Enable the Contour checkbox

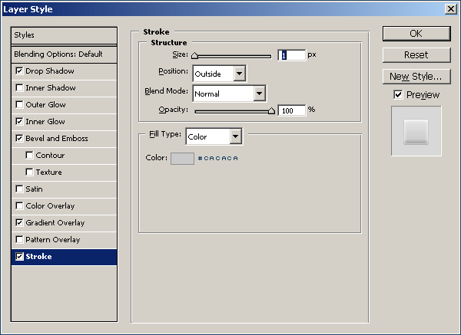29,155
